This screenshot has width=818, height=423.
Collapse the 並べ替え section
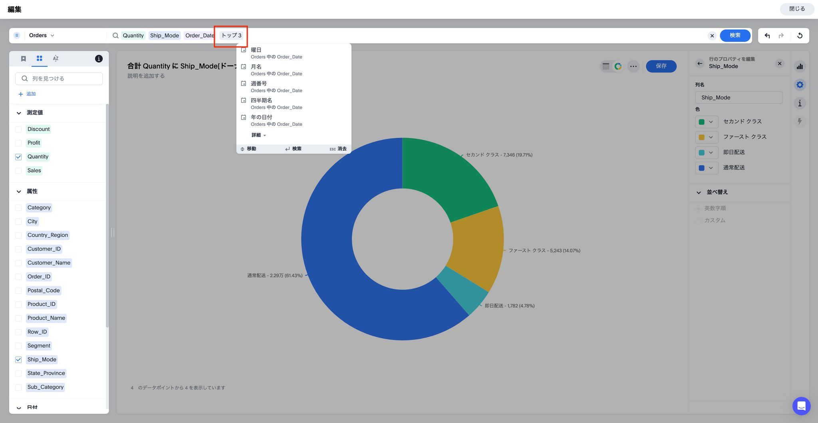(699, 193)
